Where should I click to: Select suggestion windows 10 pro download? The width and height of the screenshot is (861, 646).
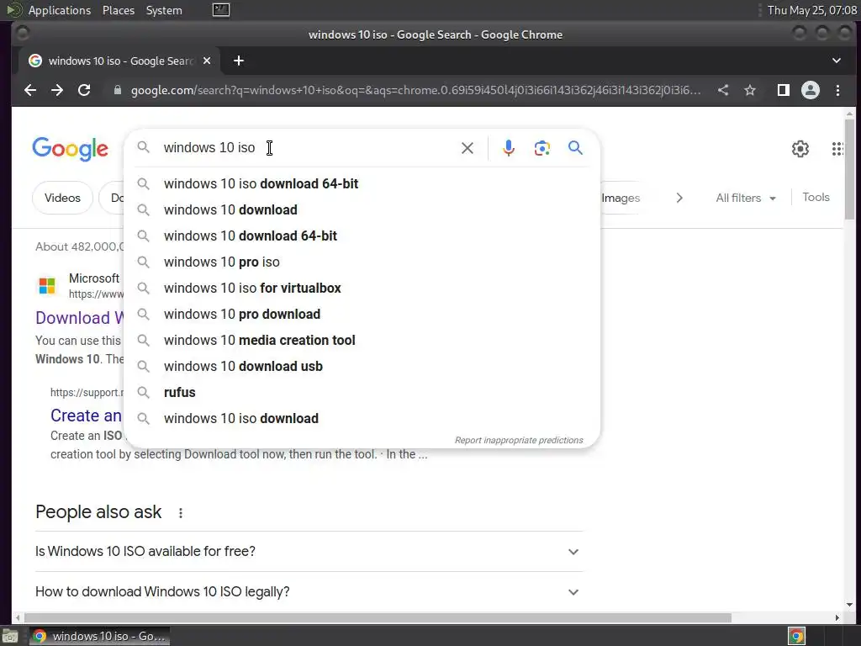tap(362, 315)
